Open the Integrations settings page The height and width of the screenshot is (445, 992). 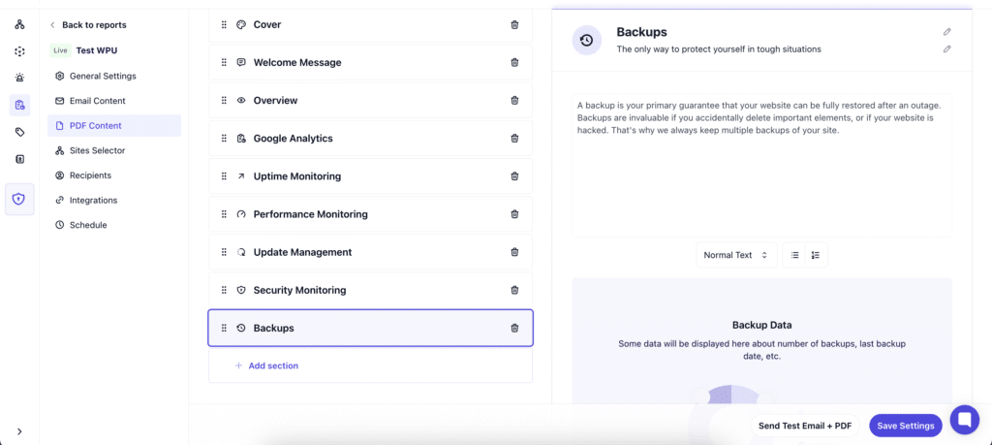click(x=93, y=201)
